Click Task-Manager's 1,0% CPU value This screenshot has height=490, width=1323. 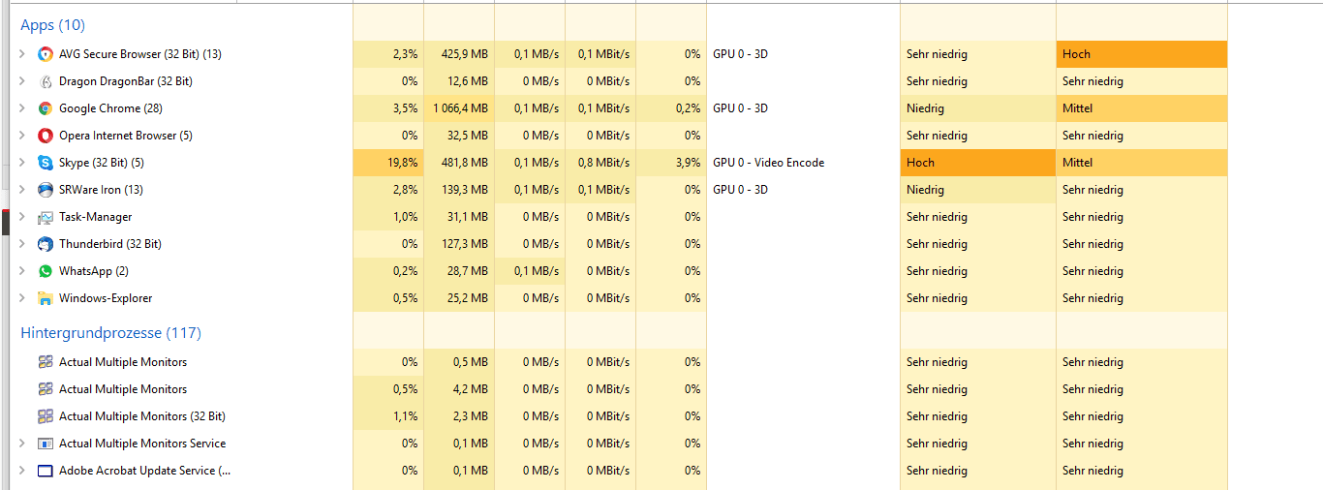pos(406,217)
